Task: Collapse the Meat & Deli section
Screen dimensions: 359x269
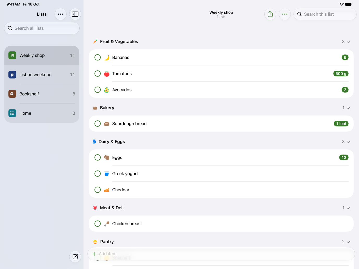Action: coord(348,208)
